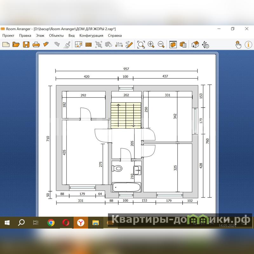This screenshot has height=254, width=254.
Task: Open the Конфигурация menu
Action: (x=91, y=36)
